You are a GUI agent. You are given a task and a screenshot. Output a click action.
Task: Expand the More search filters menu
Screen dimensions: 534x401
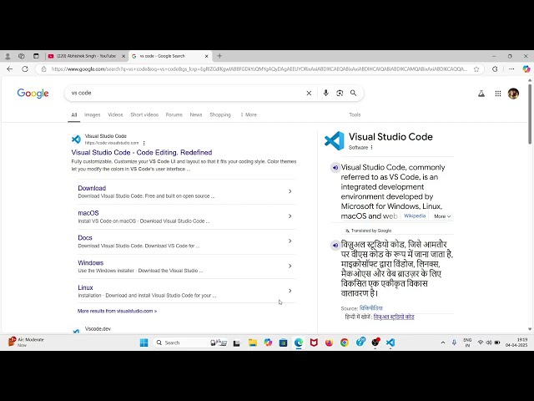point(249,115)
